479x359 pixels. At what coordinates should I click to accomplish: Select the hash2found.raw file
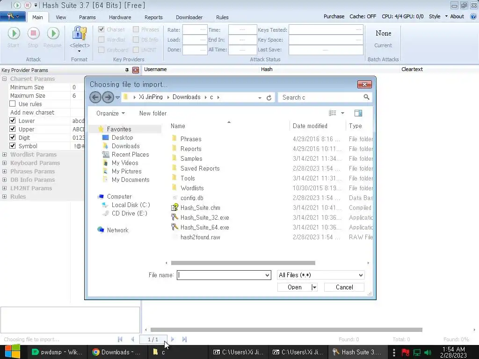point(200,237)
